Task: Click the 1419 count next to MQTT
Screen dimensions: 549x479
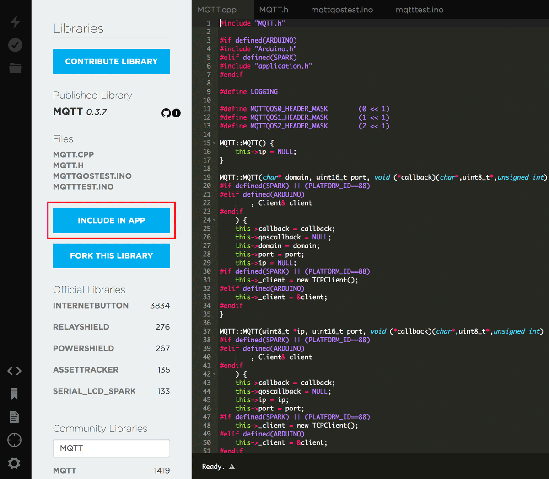Action: point(162,470)
